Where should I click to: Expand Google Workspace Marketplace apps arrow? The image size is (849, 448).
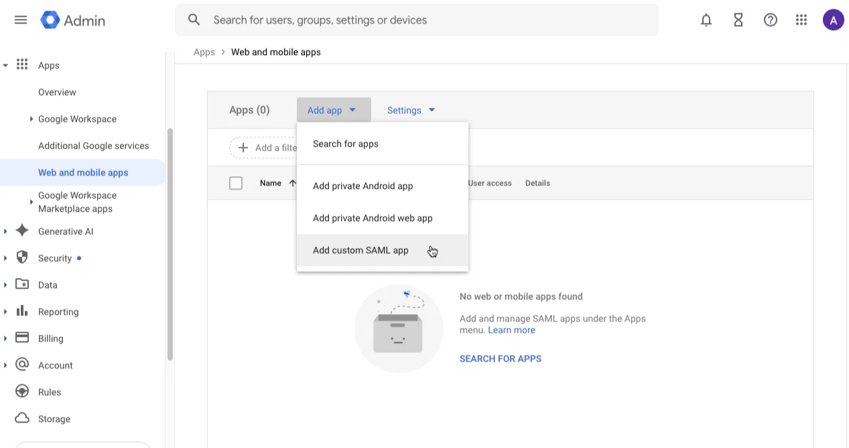[x=31, y=202]
